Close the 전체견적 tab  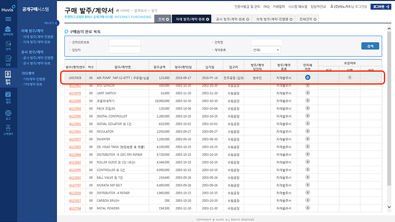[315, 19]
